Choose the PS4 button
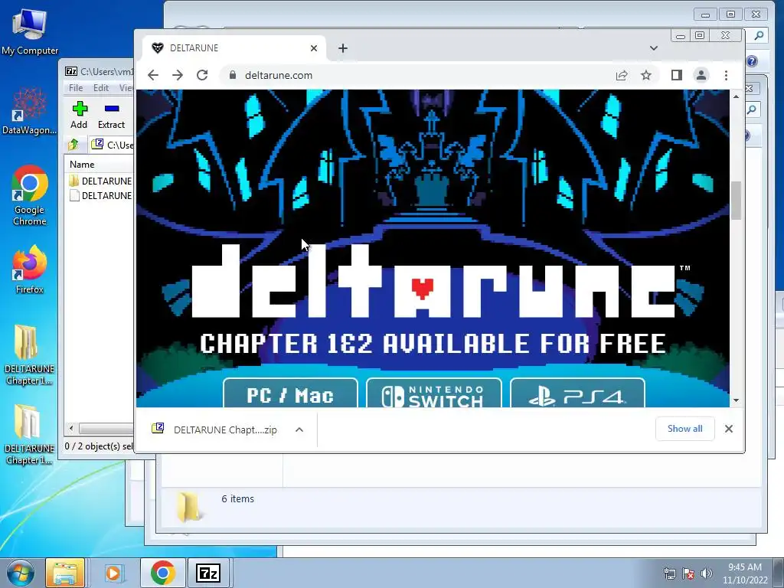The height and width of the screenshot is (588, 784). [x=577, y=394]
